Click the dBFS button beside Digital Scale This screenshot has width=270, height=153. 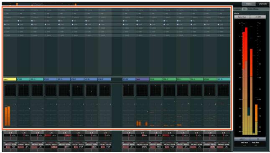[258, 17]
